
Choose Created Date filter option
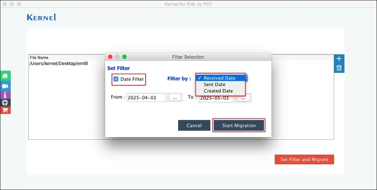point(221,91)
